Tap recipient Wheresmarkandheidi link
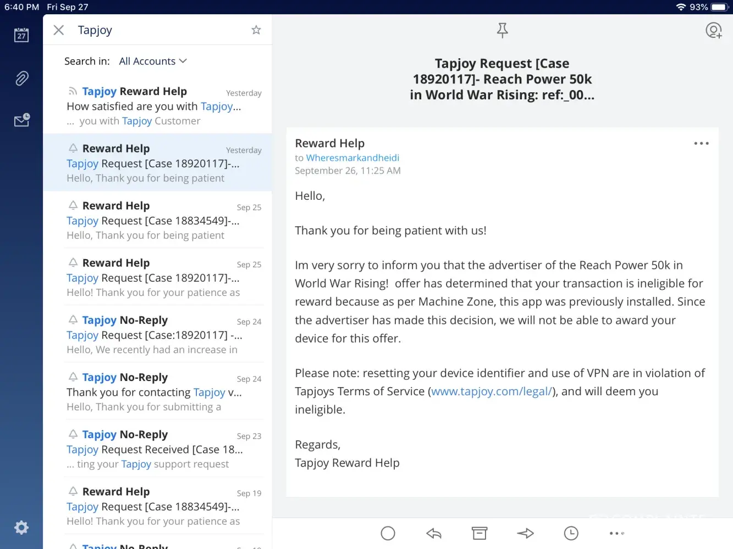Viewport: 733px width, 549px height. pyautogui.click(x=352, y=158)
